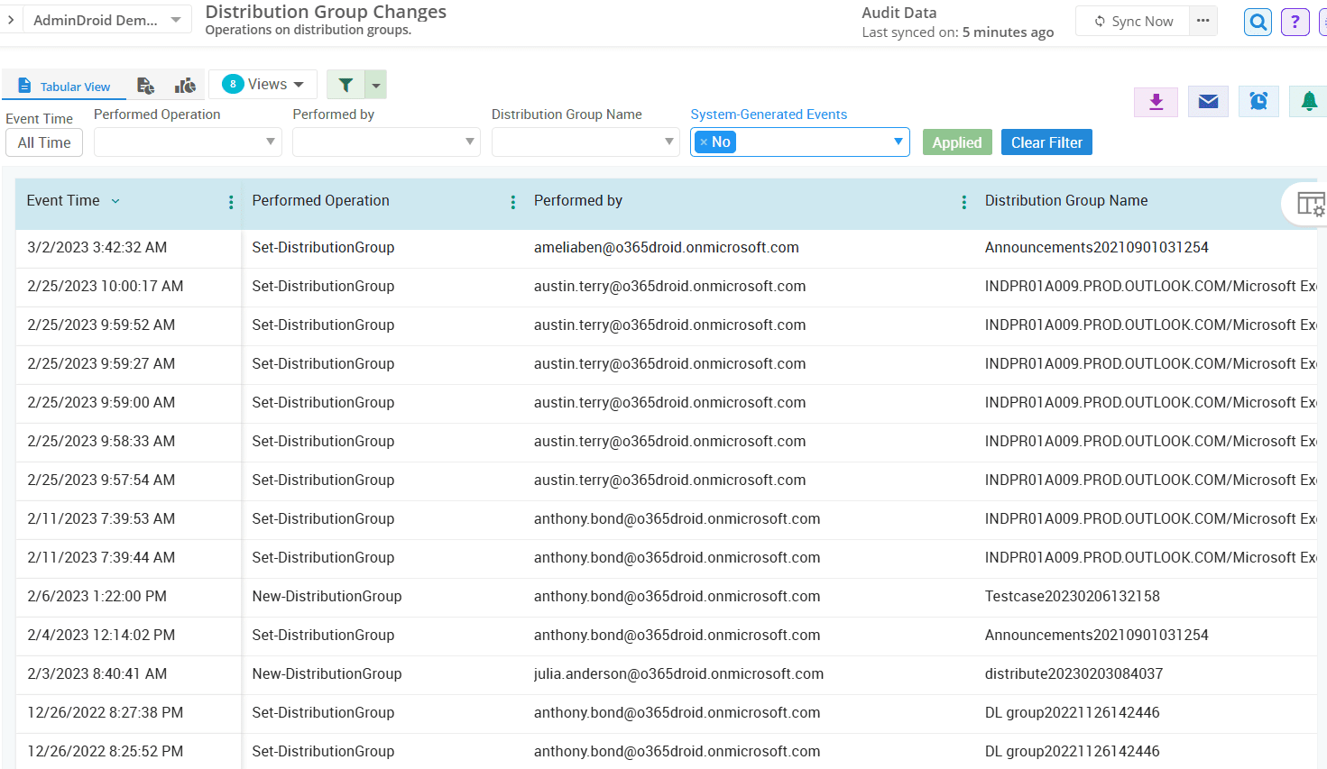Open the schedule report alarm clock icon
Image resolution: width=1327 pixels, height=769 pixels.
click(x=1258, y=101)
